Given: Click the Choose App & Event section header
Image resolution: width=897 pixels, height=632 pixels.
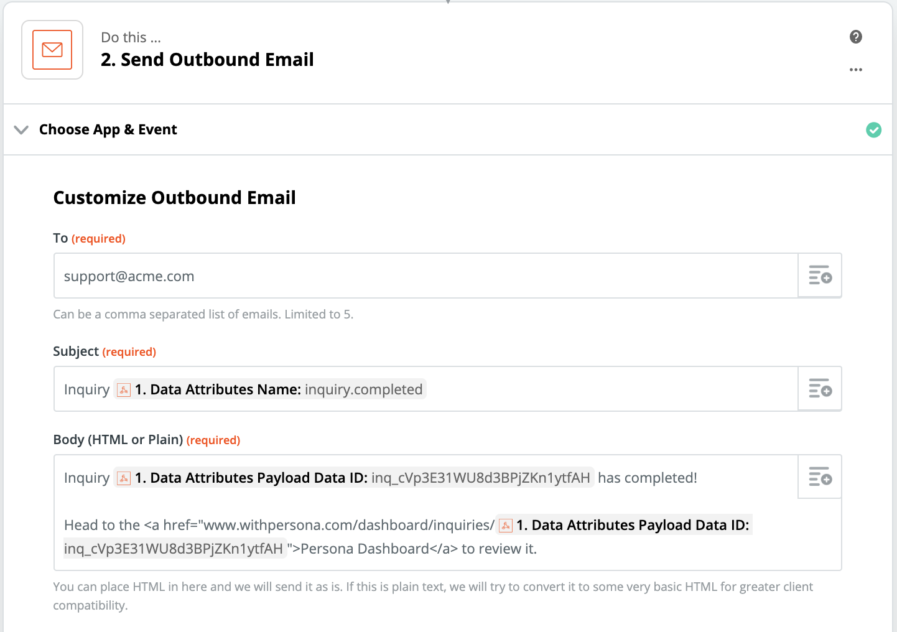Looking at the screenshot, I should (x=108, y=129).
